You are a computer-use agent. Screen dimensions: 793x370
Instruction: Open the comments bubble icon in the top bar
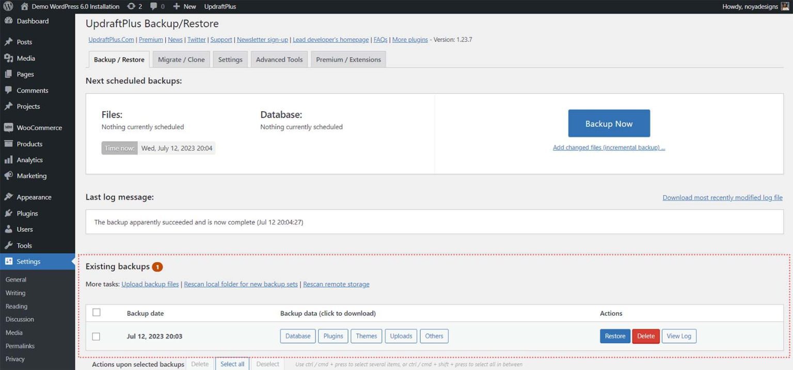pyautogui.click(x=153, y=6)
